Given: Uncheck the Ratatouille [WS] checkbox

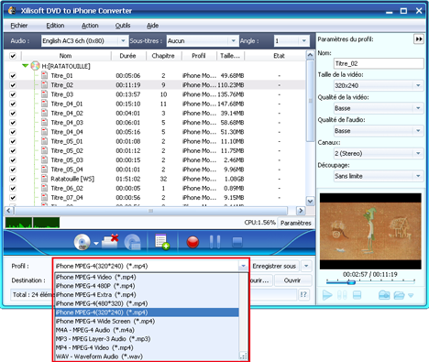Looking at the screenshot, I should pos(13,179).
